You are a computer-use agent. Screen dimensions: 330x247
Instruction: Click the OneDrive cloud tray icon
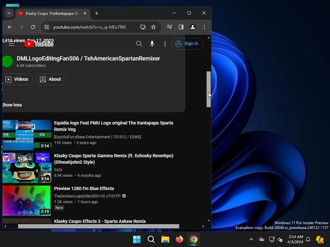tap(262, 239)
